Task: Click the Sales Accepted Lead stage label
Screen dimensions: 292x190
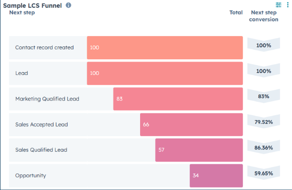Action: click(x=41, y=124)
